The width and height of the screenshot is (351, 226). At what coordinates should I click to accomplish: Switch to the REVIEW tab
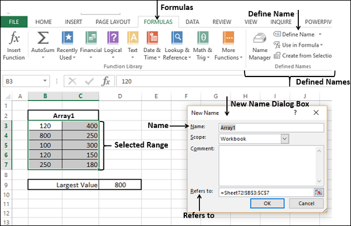pos(222,22)
